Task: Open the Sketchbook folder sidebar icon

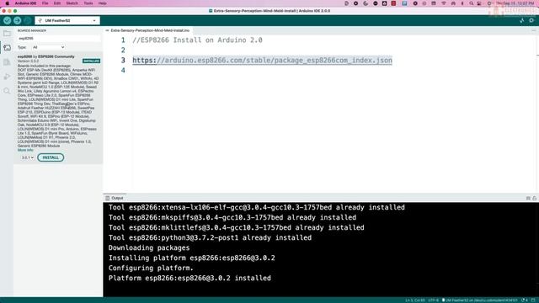Action: pyautogui.click(x=7, y=34)
